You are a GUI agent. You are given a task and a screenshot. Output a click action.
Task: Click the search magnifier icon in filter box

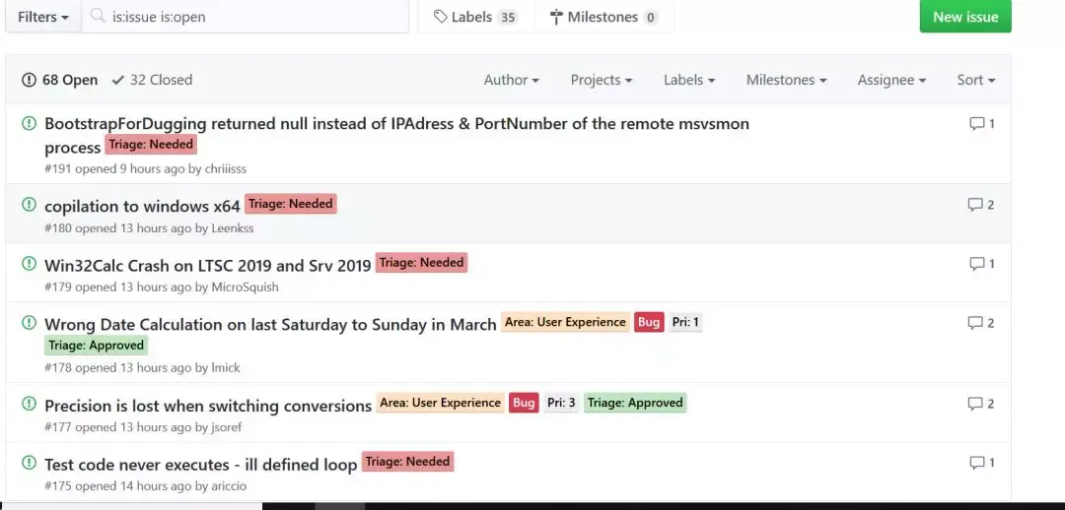[x=98, y=17]
